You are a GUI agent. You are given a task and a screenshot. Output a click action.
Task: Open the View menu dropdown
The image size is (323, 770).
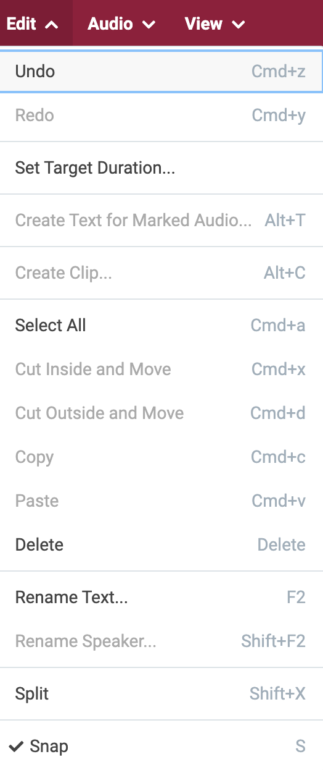(215, 23)
